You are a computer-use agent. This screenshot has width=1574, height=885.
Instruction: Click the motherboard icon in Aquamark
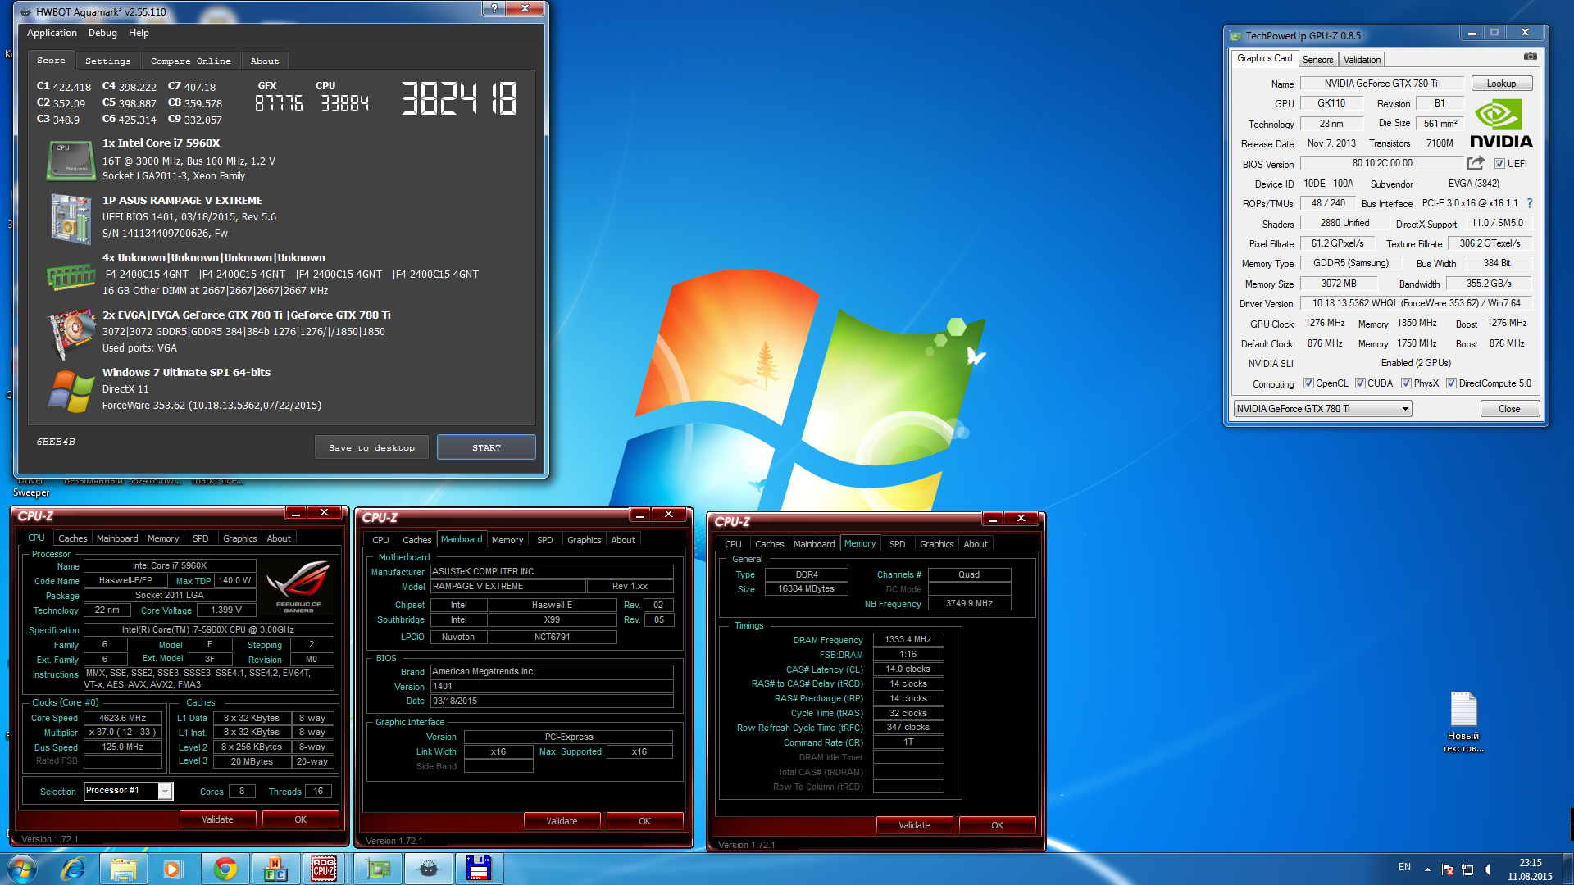coord(71,218)
